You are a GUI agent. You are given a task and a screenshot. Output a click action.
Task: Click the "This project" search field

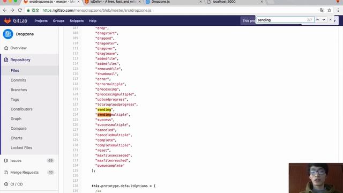coord(248,21)
